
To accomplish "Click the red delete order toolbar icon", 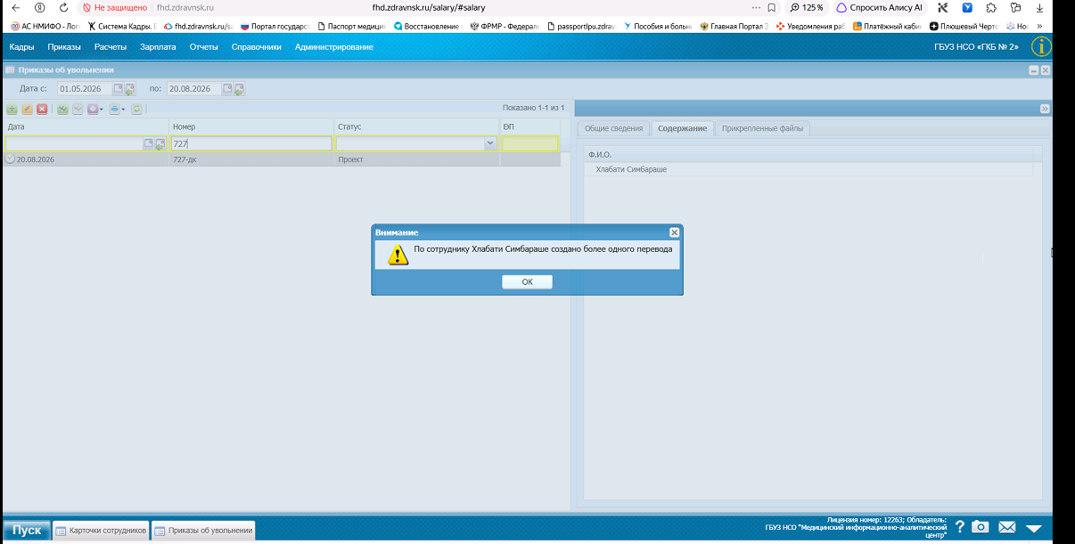I will pos(42,109).
